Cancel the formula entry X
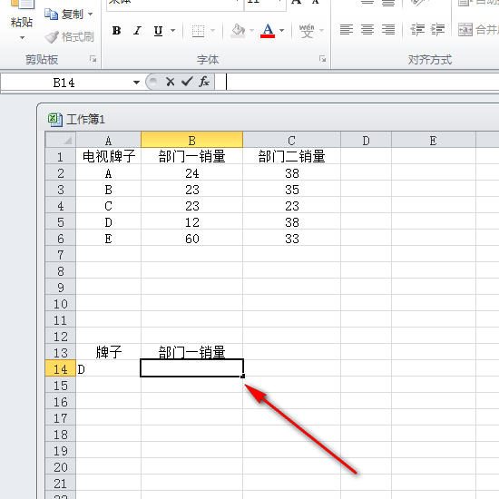499x499 pixels. (x=171, y=82)
